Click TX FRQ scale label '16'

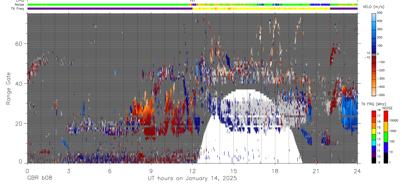pyautogui.click(x=379, y=122)
